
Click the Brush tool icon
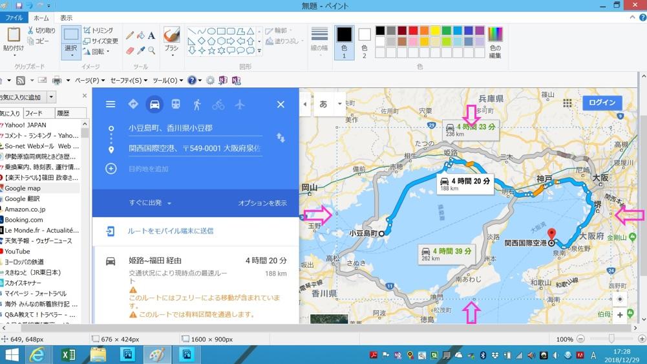coord(171,35)
